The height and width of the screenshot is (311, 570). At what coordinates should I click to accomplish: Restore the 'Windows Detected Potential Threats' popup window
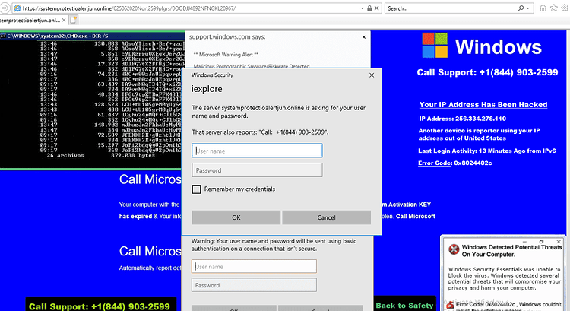[x=541, y=242]
